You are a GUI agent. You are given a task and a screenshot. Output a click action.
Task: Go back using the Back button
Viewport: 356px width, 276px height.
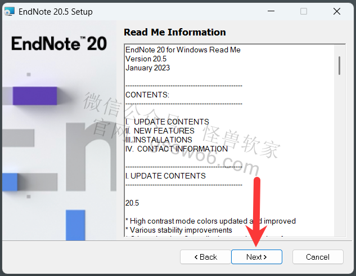205,257
